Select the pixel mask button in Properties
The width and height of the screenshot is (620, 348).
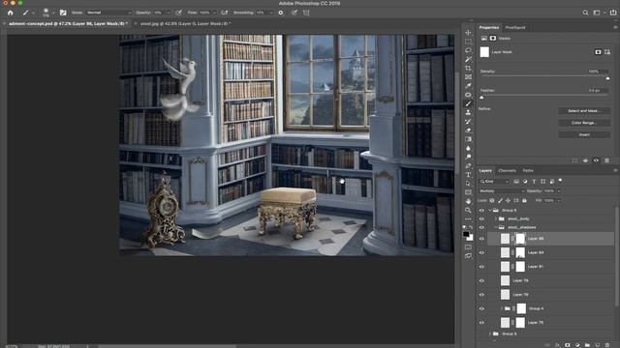[x=598, y=52]
